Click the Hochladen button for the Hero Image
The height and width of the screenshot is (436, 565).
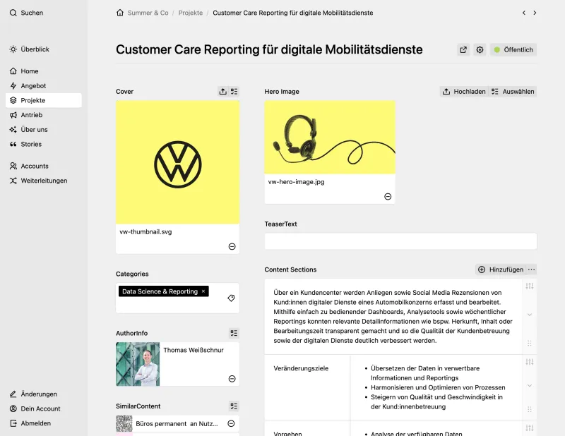pyautogui.click(x=464, y=91)
